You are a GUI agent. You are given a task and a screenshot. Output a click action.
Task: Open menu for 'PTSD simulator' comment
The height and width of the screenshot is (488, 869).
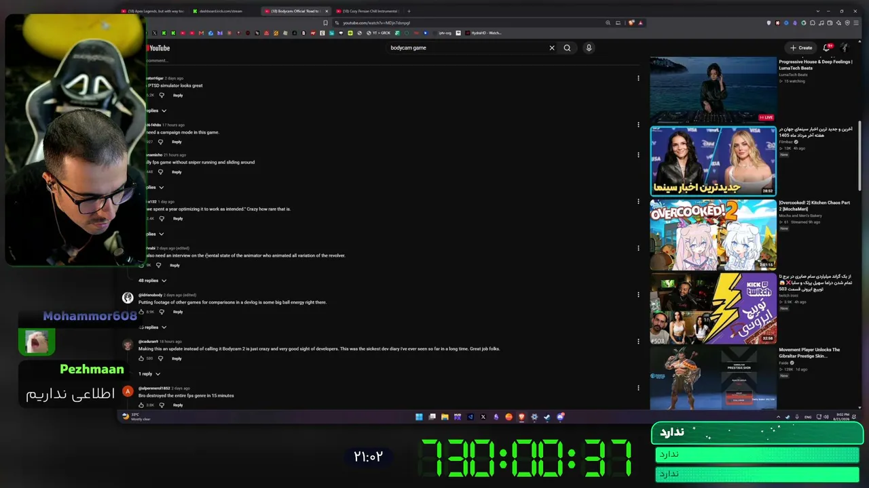[x=638, y=78]
